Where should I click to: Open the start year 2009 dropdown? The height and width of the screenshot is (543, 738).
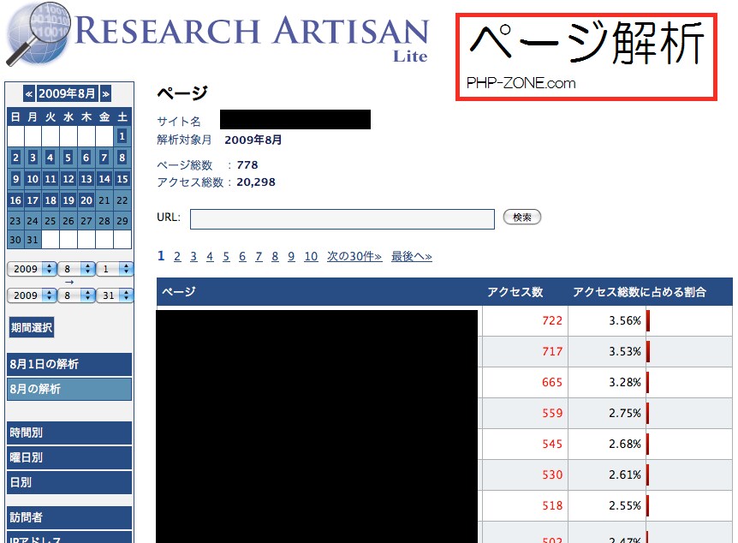point(32,269)
